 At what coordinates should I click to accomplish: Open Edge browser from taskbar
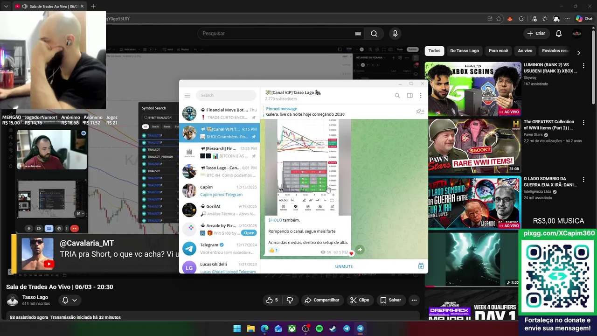pyautogui.click(x=264, y=329)
